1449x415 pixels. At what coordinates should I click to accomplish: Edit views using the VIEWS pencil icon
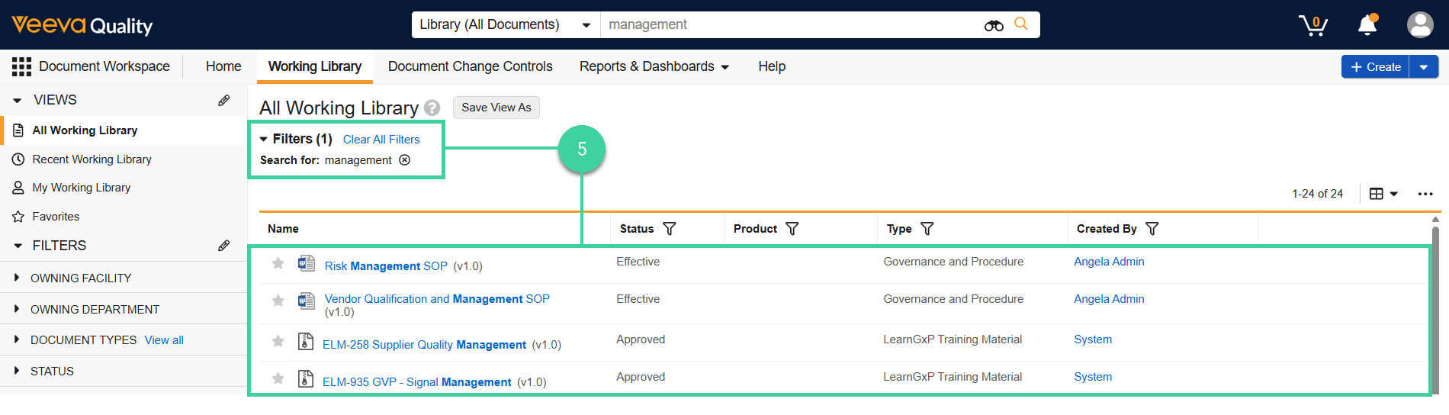pyautogui.click(x=223, y=100)
